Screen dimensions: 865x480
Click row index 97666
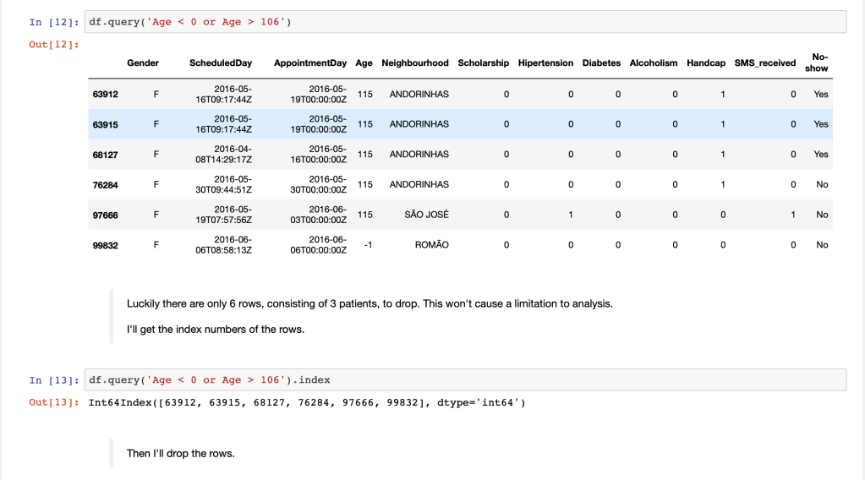tap(105, 215)
